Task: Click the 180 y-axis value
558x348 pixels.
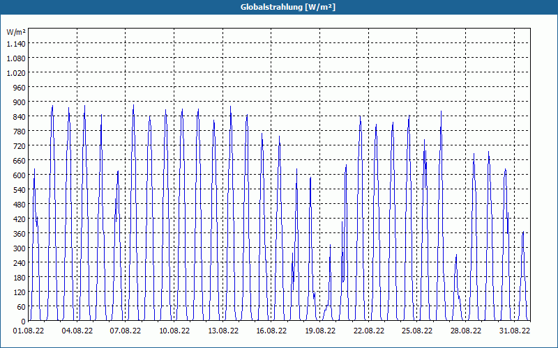Action: [x=20, y=277]
